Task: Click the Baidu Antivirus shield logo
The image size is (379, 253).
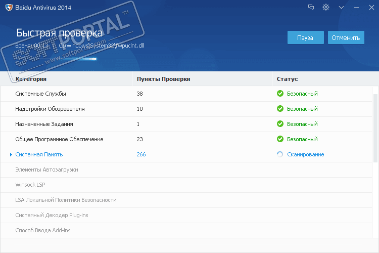Action: (9, 8)
